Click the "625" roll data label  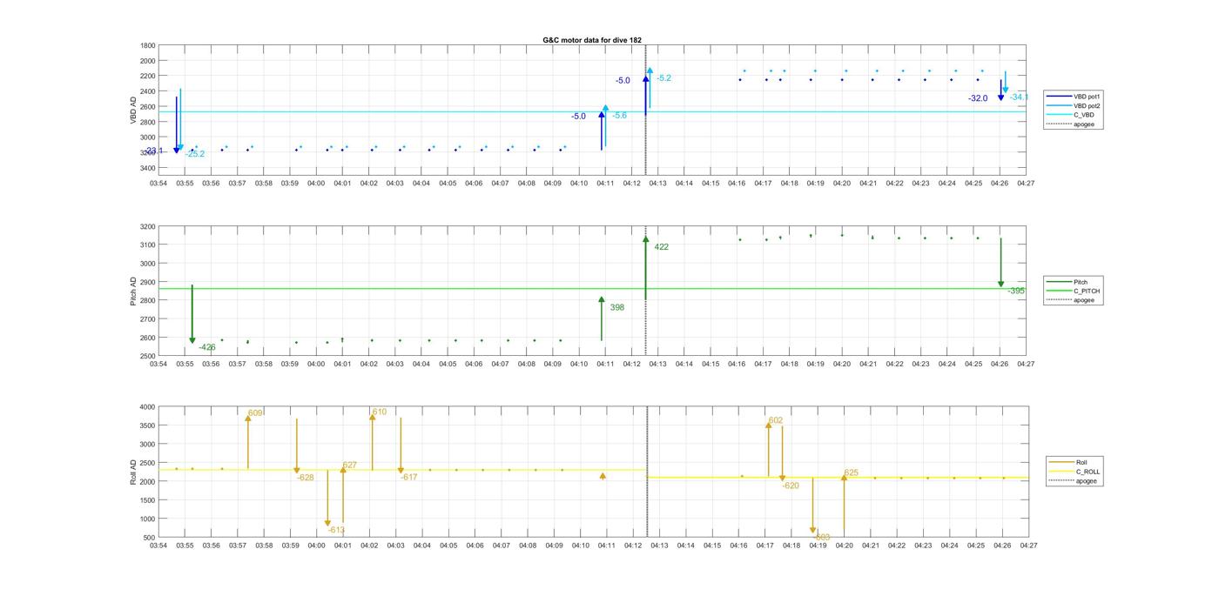tap(851, 473)
